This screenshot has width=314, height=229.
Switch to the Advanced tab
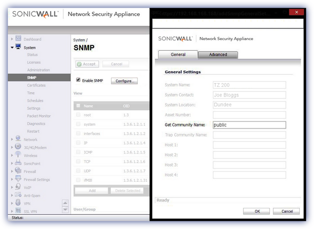click(x=218, y=55)
